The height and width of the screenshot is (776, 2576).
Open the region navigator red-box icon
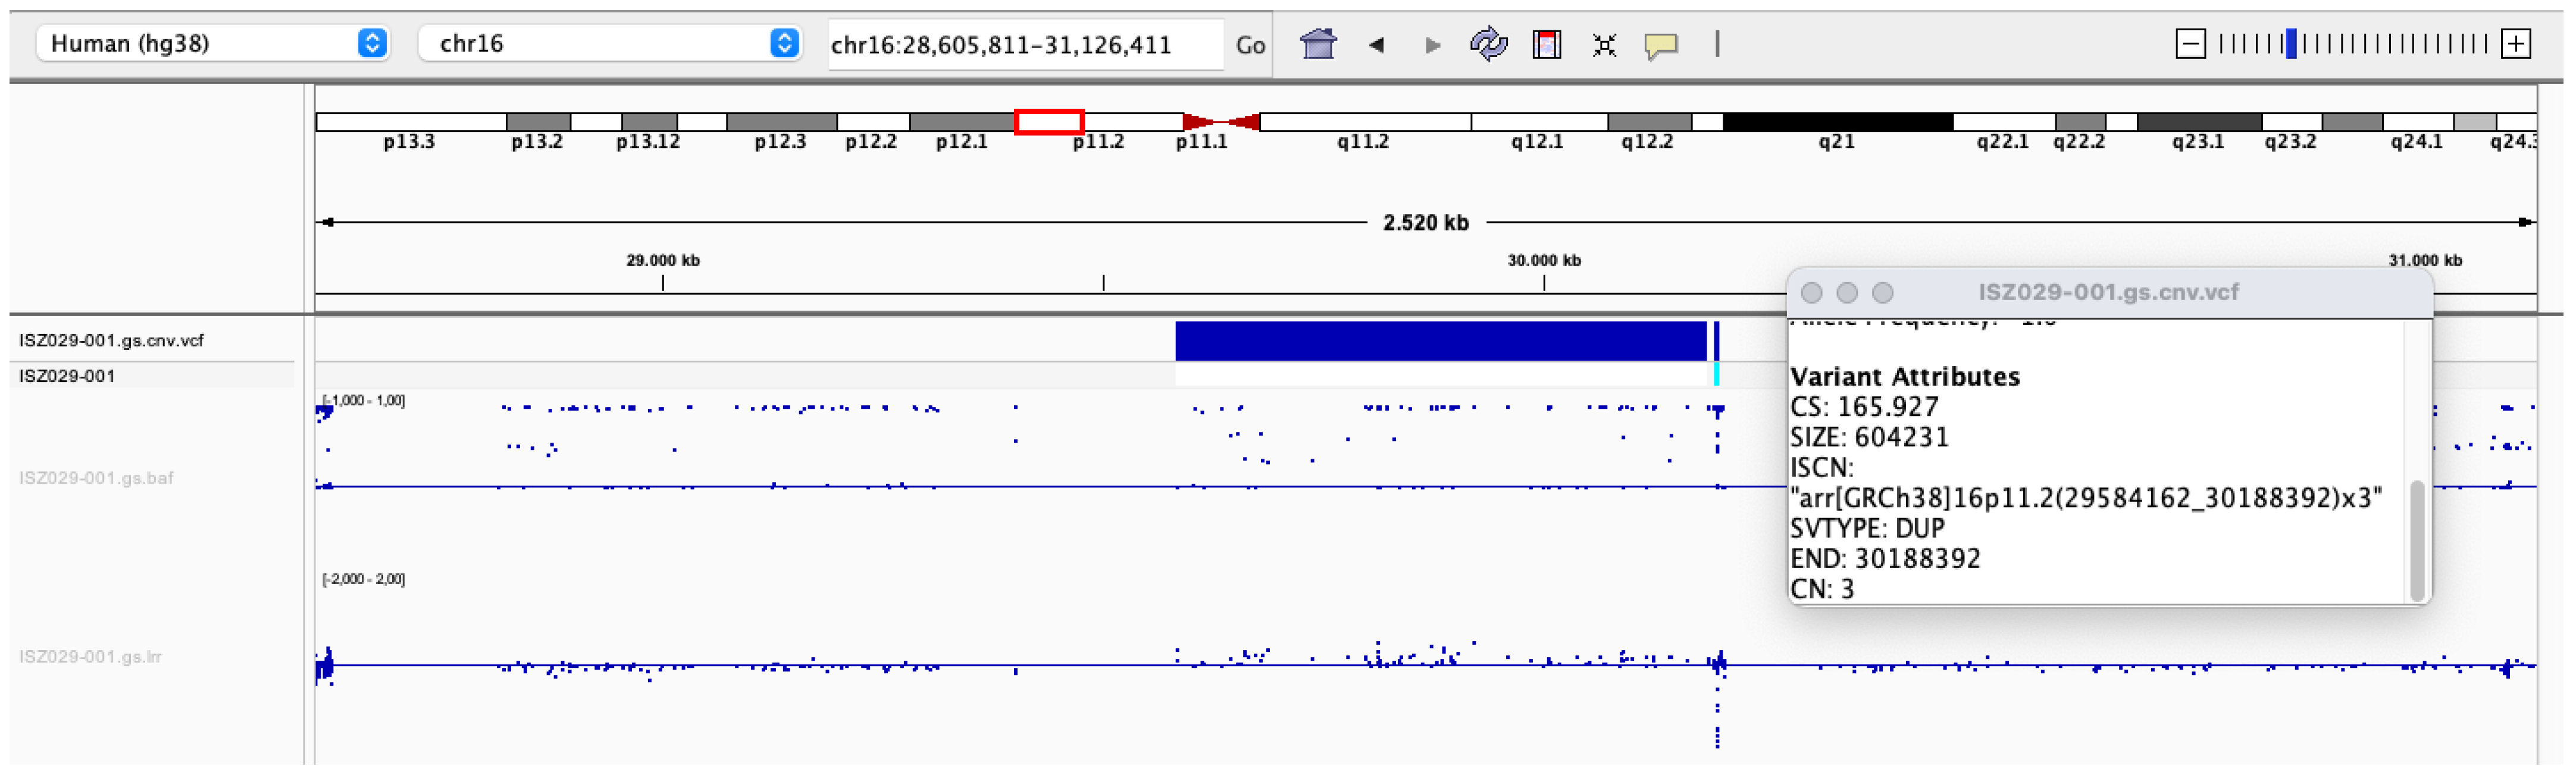[x=1546, y=44]
